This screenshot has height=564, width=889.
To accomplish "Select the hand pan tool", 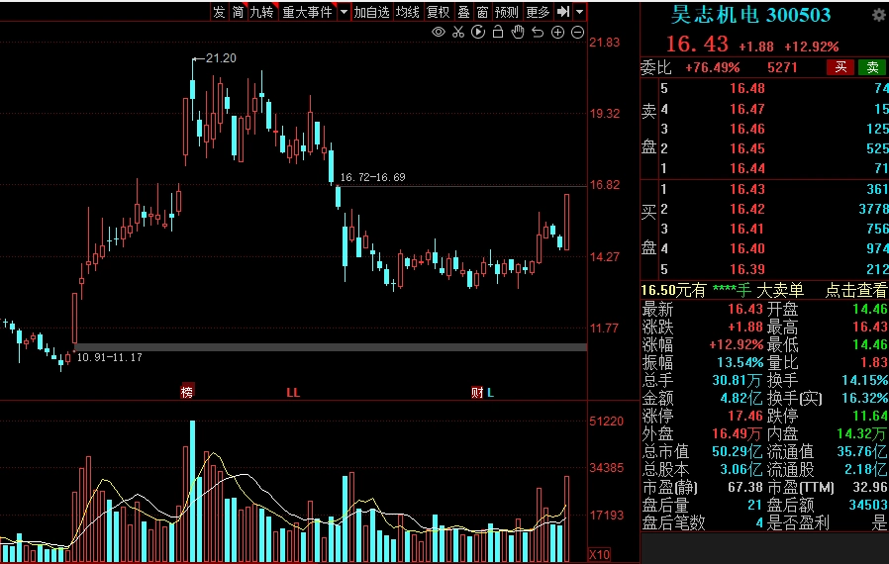I will (518, 33).
